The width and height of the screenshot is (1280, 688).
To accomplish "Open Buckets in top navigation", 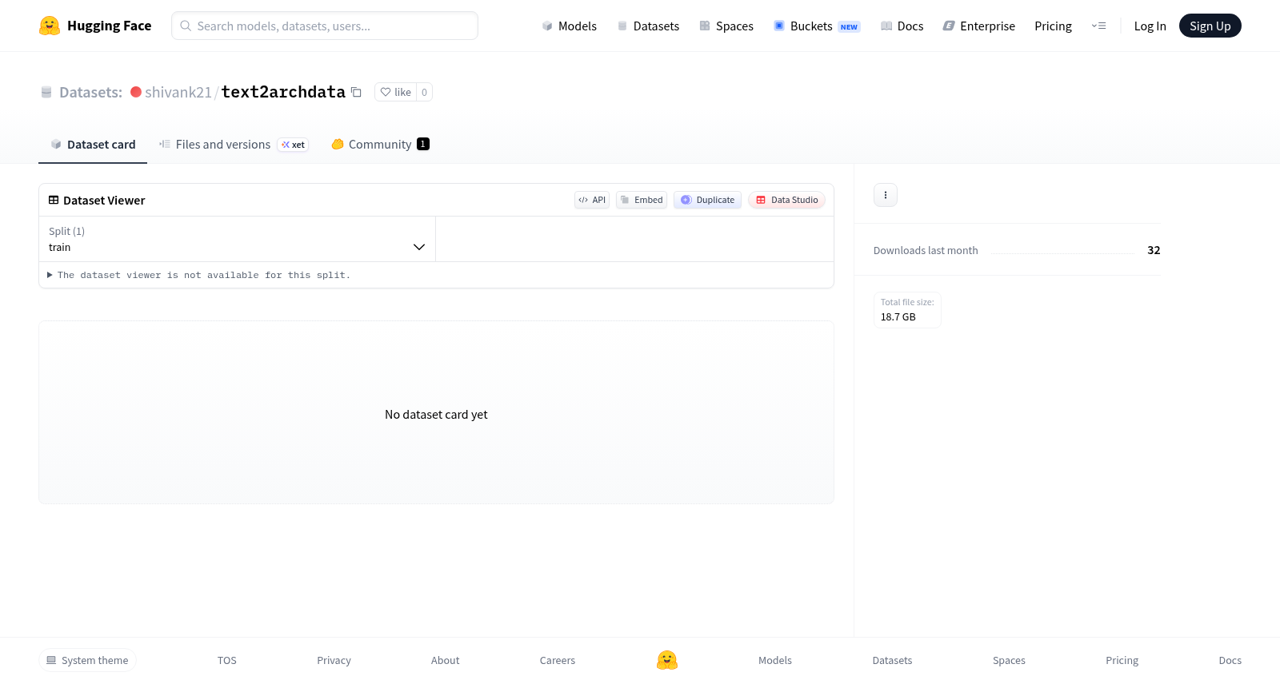I will 817,26.
